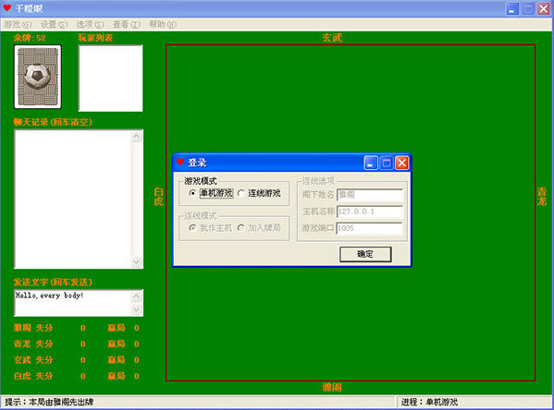Screen dimensions: 554x410
Task: Click the soccer ball card deck
Action: 38,77
